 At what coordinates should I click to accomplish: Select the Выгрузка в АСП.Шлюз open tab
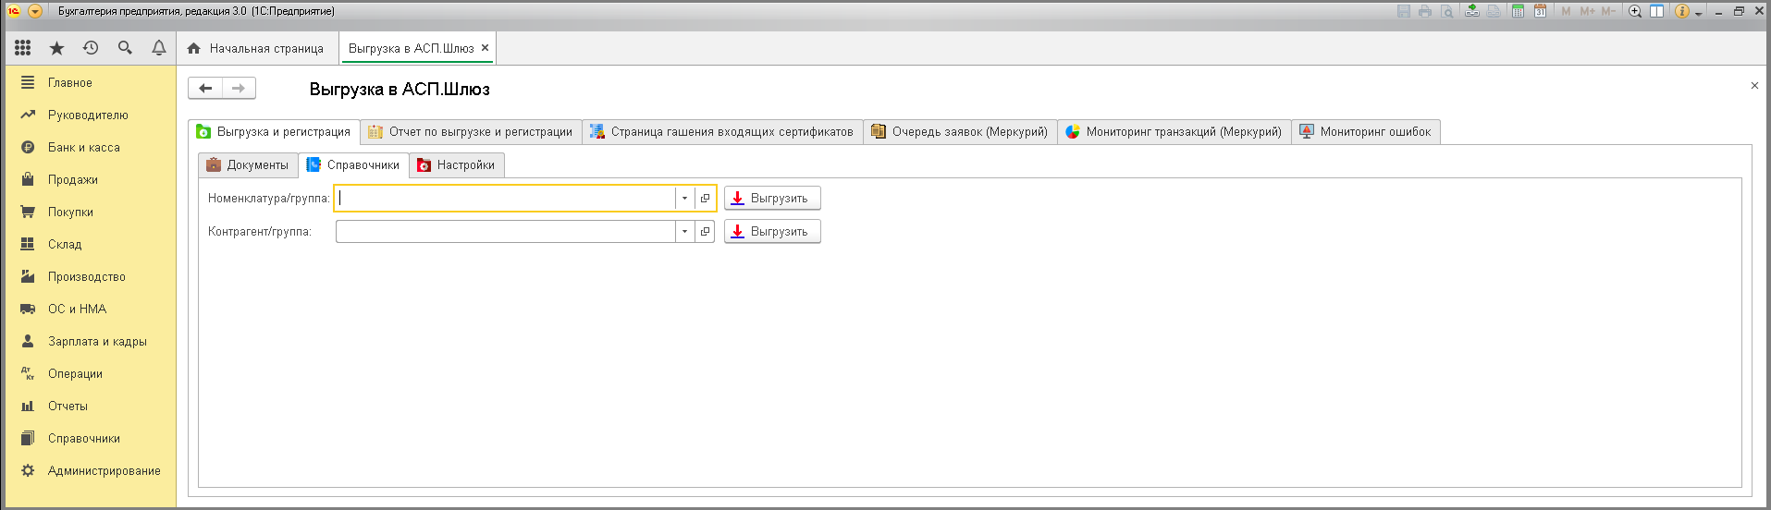pyautogui.click(x=411, y=48)
